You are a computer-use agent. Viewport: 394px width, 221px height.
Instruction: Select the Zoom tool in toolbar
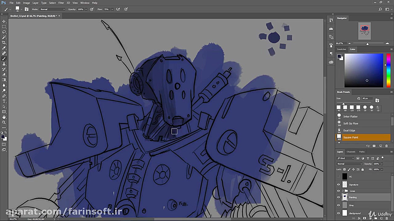[4, 122]
